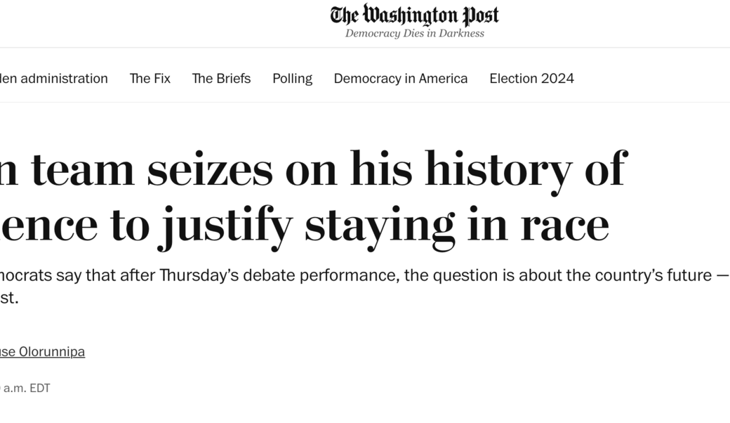Click the word 'staying' in the headline

[x=380, y=225]
